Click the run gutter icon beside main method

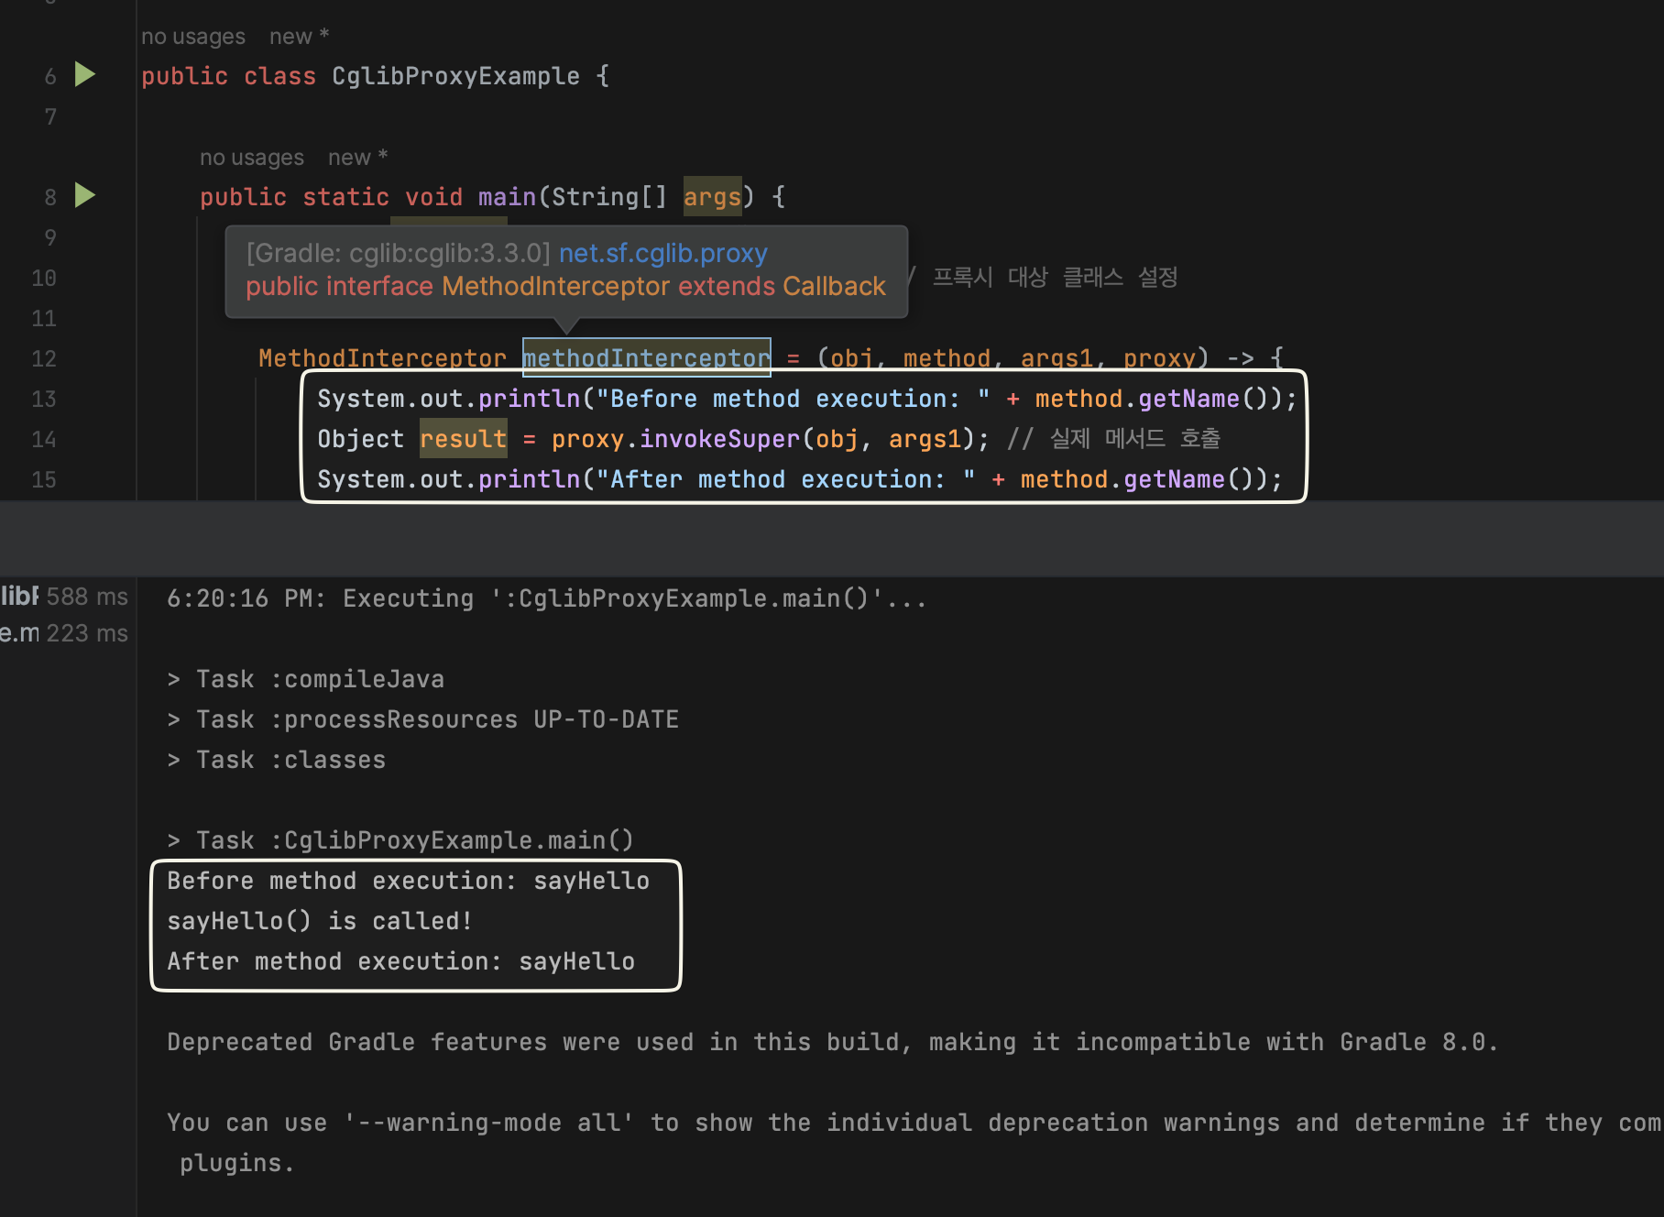coord(84,196)
